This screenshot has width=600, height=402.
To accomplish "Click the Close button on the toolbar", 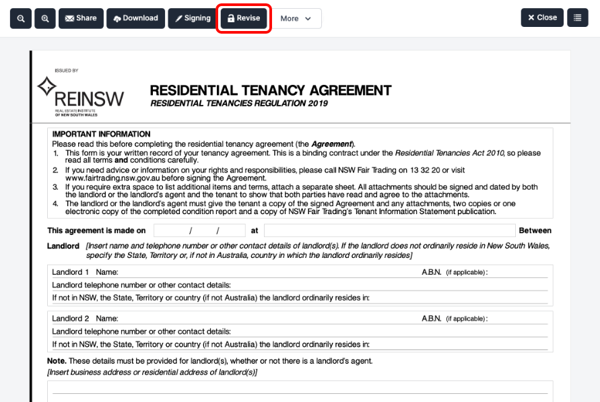I will [542, 18].
